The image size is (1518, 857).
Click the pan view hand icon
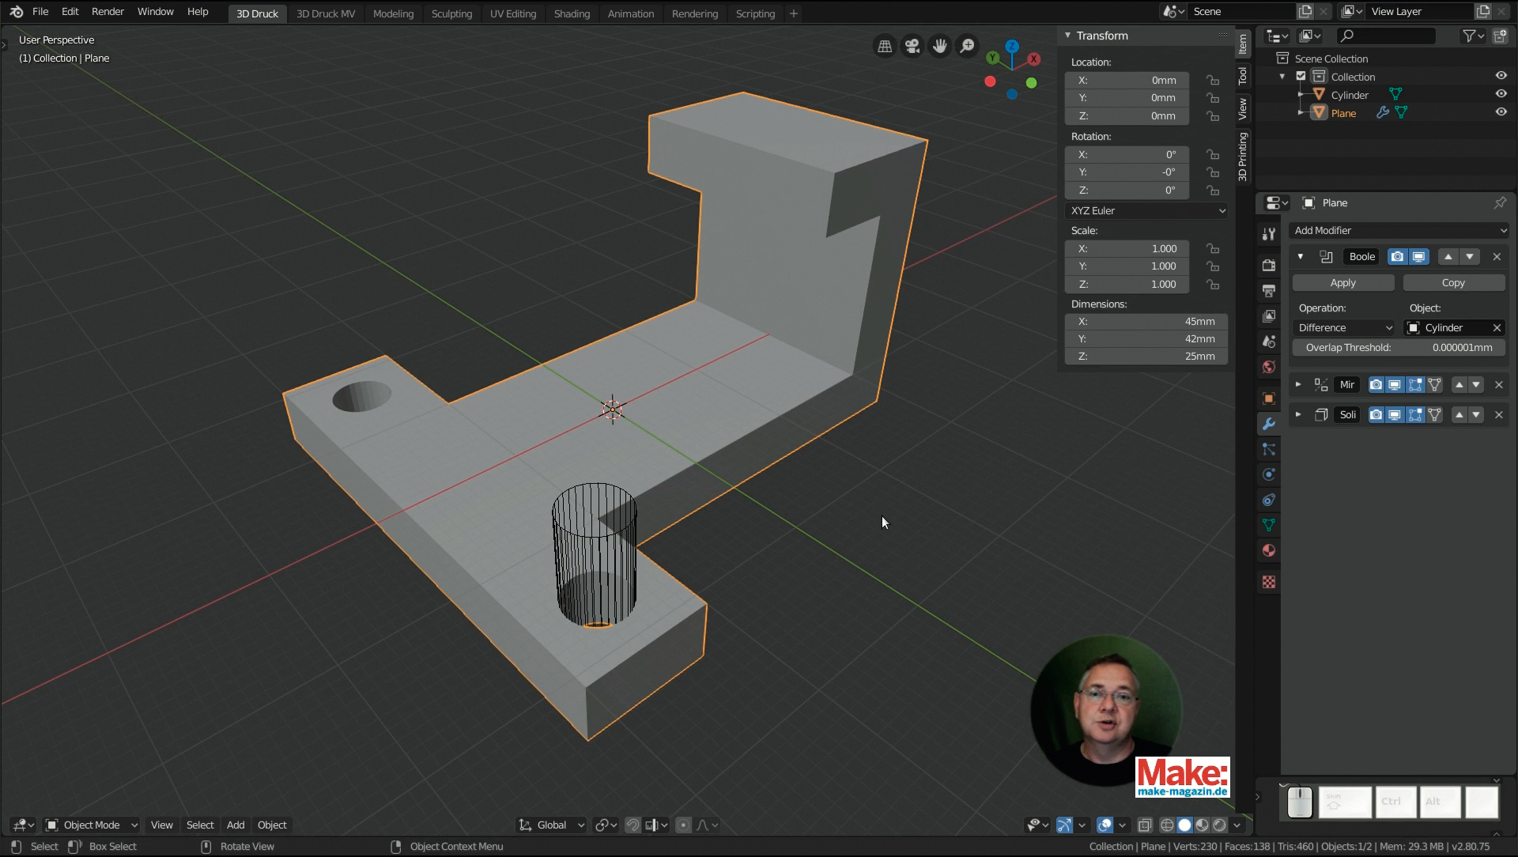(939, 47)
